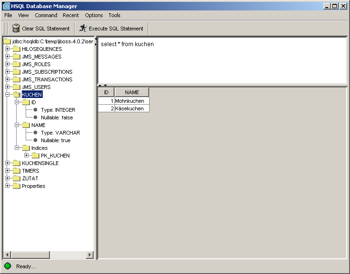The image size is (350, 274).
Task: Click the green Ready status indicator
Action: pos(8,266)
